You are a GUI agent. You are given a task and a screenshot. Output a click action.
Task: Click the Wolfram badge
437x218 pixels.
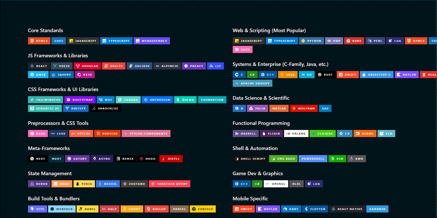[304, 108]
